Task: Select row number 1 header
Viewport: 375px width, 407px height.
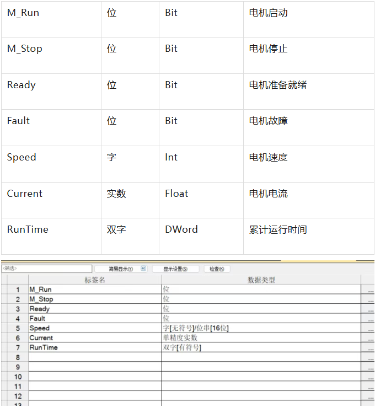Action: (x=18, y=290)
